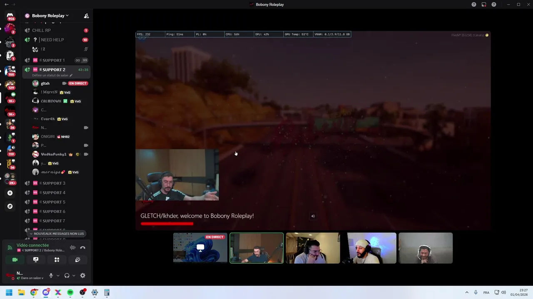Click the main stream video area

(x=313, y=131)
